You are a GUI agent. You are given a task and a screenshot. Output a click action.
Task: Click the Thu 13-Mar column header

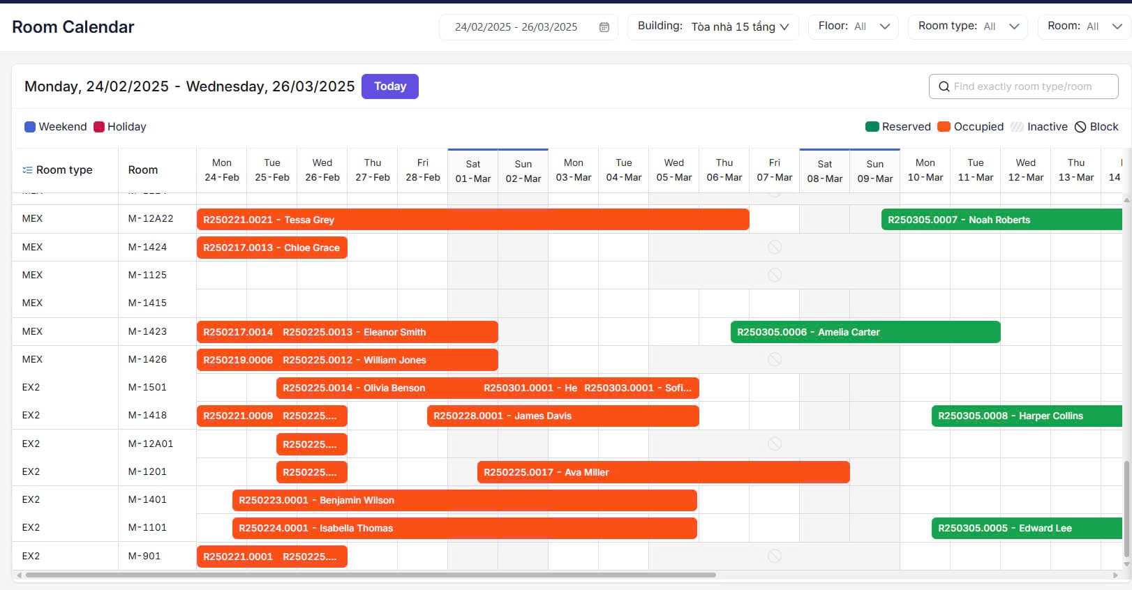pyautogui.click(x=1076, y=170)
